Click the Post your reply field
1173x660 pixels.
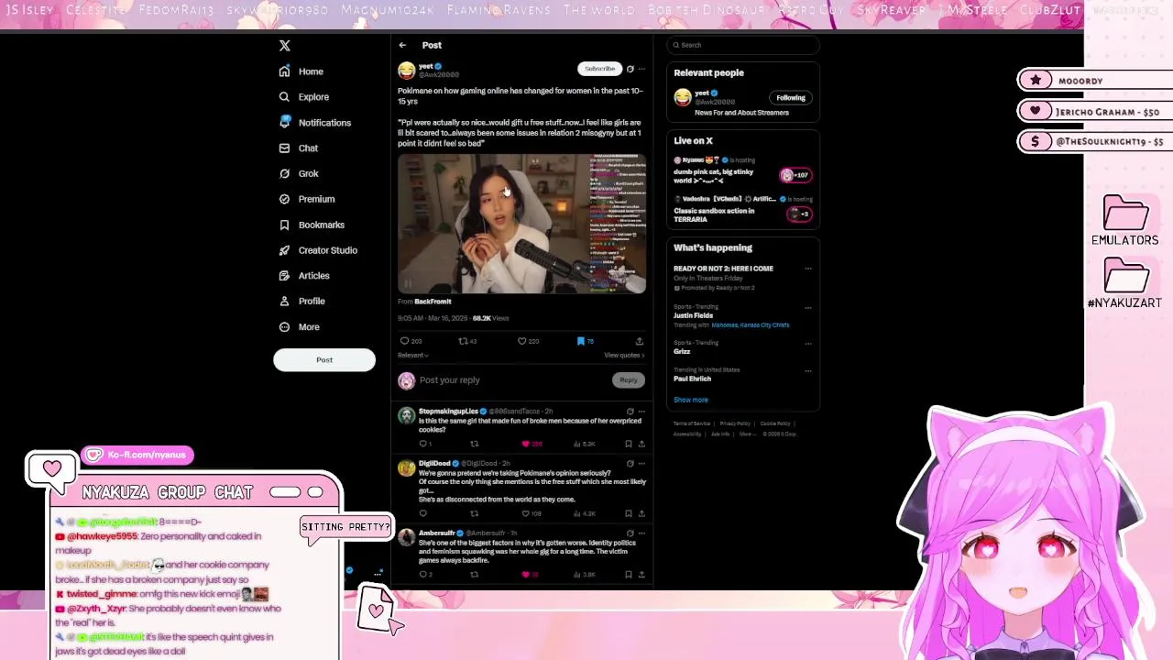tap(513, 380)
